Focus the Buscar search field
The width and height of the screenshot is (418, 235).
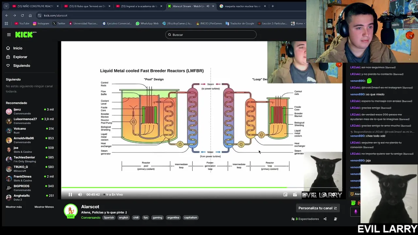pyautogui.click(x=211, y=35)
